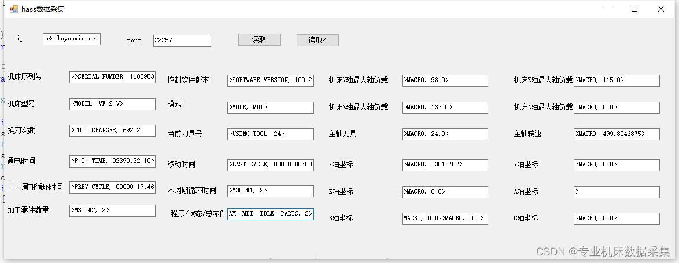
Task: Click the B轴坐标 value field
Action: (445, 218)
